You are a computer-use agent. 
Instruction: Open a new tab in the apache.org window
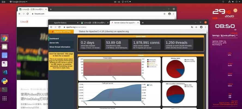point(143,23)
